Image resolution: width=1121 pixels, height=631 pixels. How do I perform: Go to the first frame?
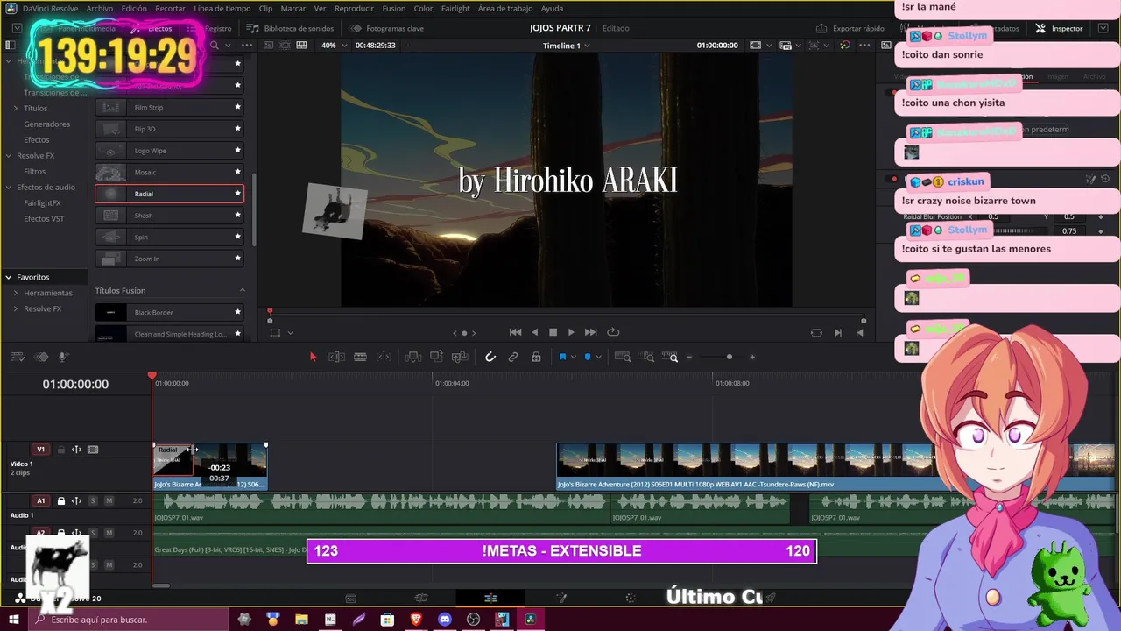pyautogui.click(x=515, y=332)
